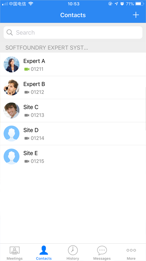Tap the plus icon to add contact
Image resolution: width=146 pixels, height=261 pixels.
tap(136, 15)
